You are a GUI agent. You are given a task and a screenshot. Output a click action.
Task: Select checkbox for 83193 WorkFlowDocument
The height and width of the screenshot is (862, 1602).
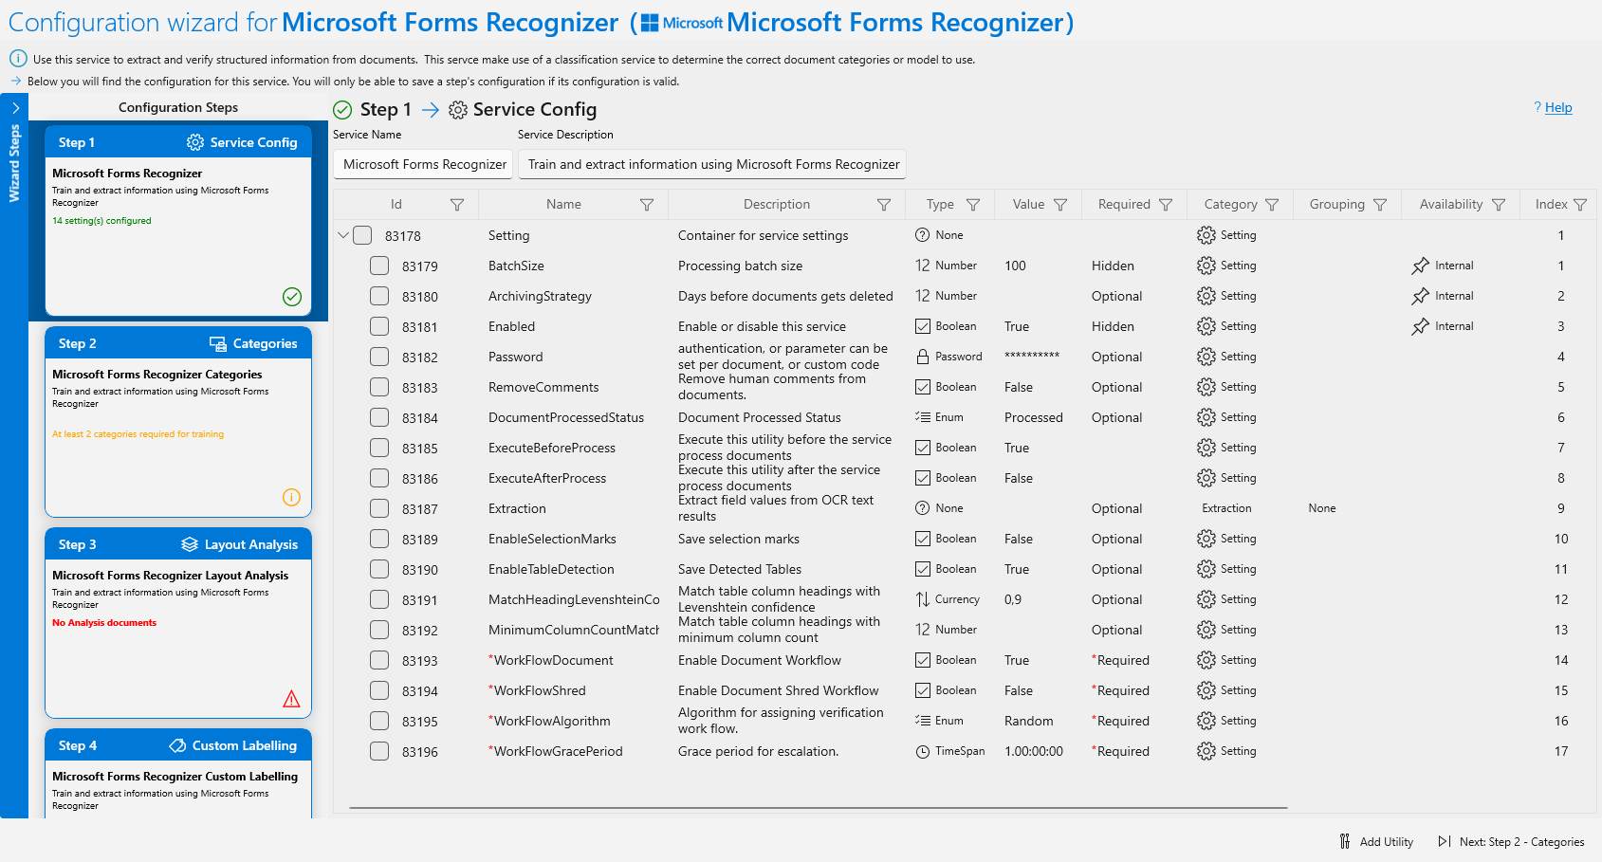click(379, 660)
